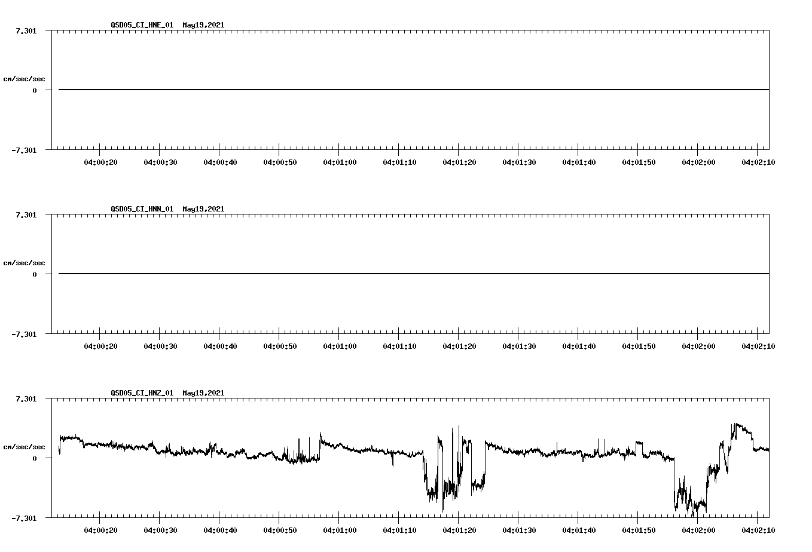
Task: Select the May19,2021 date on the HNZ plot
Action: (x=203, y=392)
